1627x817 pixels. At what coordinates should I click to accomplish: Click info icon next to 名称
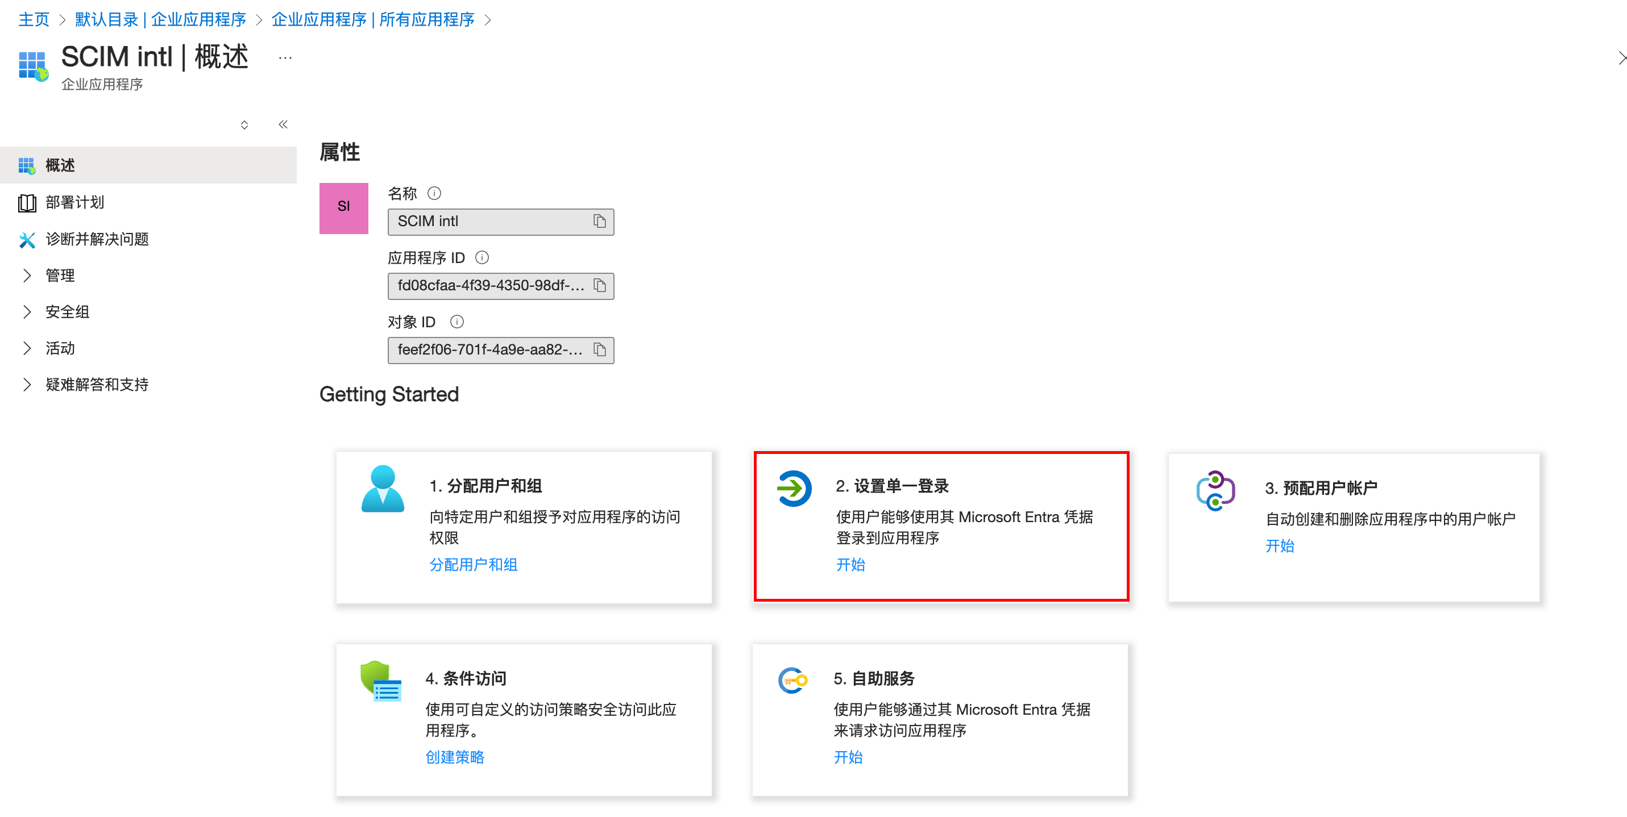(x=434, y=193)
